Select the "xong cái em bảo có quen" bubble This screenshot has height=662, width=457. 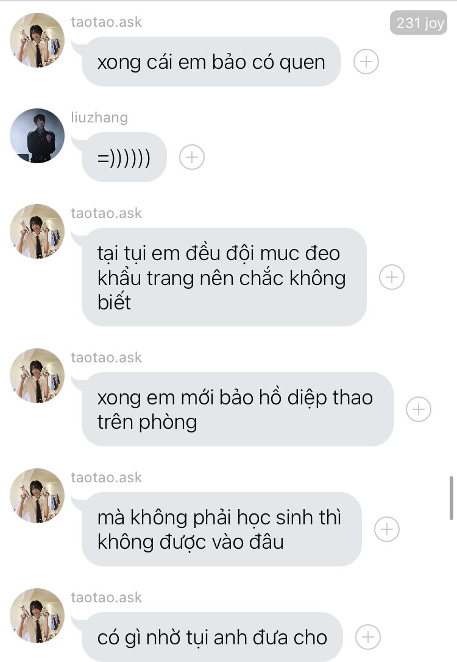pyautogui.click(x=211, y=62)
